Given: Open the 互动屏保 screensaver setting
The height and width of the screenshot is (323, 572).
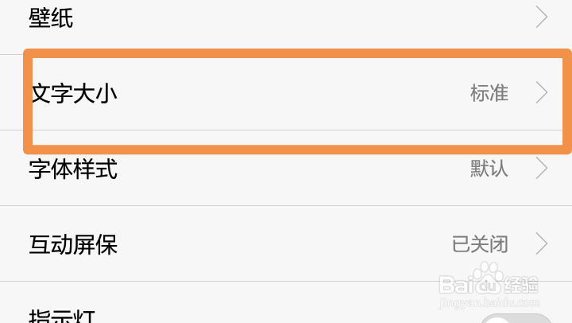Looking at the screenshot, I should tap(73, 244).
